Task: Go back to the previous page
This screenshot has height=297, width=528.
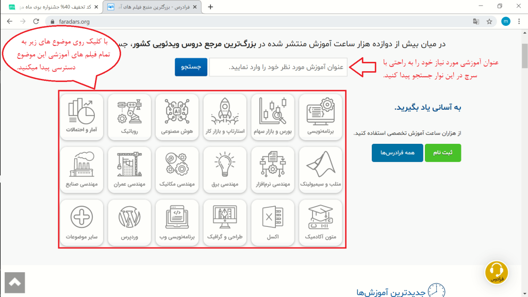Action: pyautogui.click(x=9, y=22)
